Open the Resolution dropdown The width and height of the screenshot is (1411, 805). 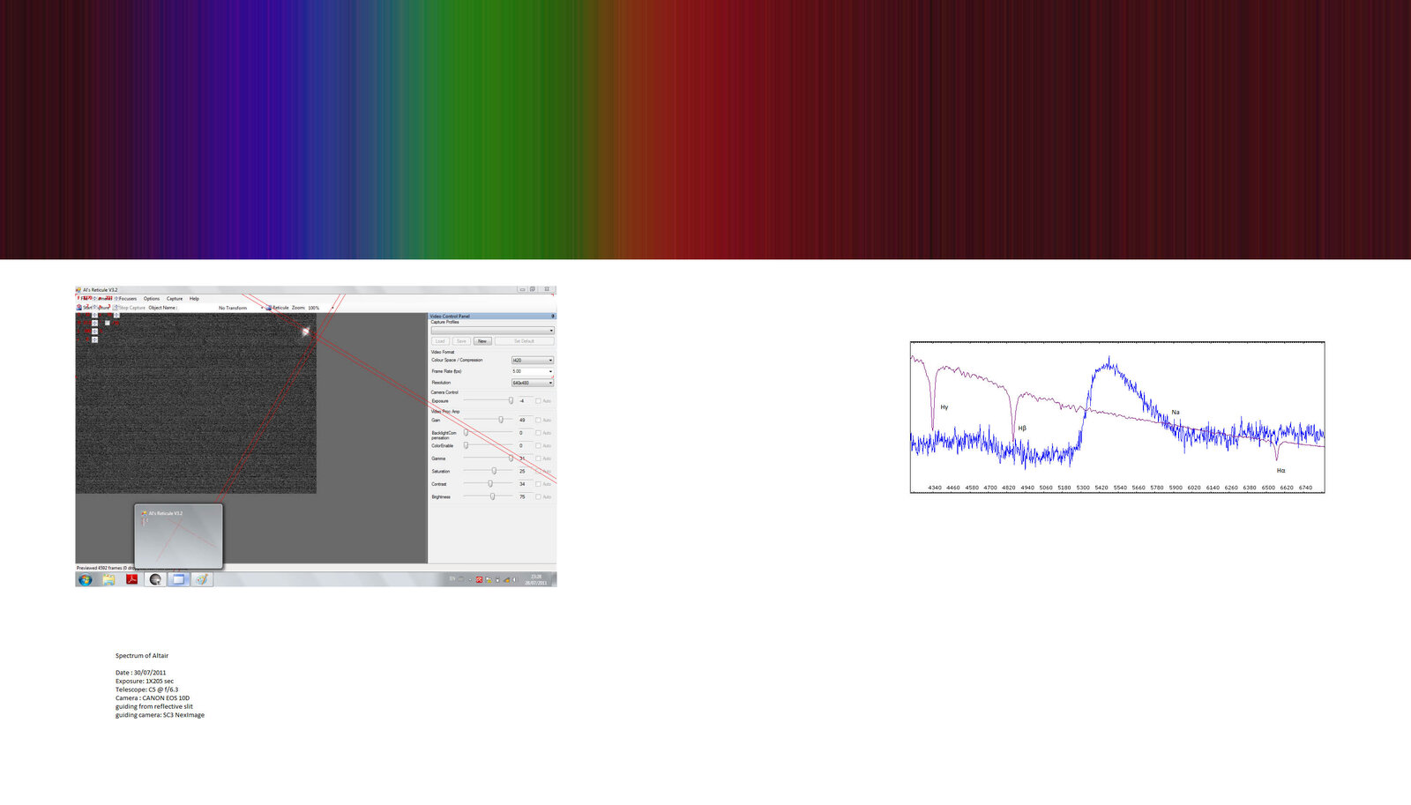532,383
